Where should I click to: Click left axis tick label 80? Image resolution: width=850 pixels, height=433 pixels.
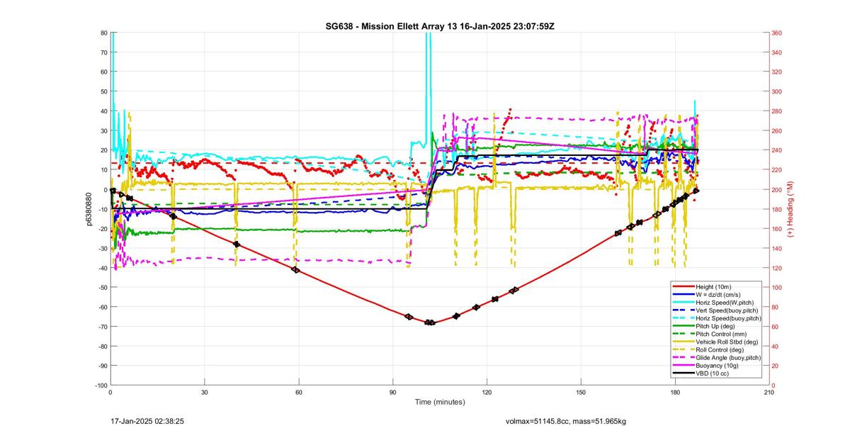(103, 33)
